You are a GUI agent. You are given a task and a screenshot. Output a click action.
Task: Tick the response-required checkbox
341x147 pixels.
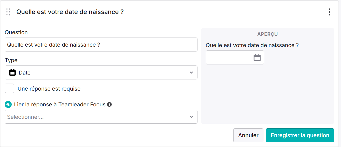click(x=9, y=89)
